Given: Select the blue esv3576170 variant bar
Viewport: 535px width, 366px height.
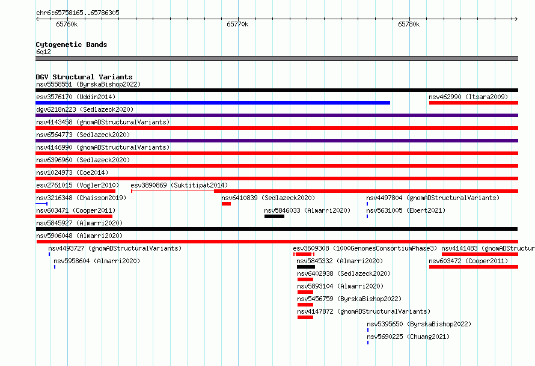Looking at the screenshot, I should coord(213,103).
